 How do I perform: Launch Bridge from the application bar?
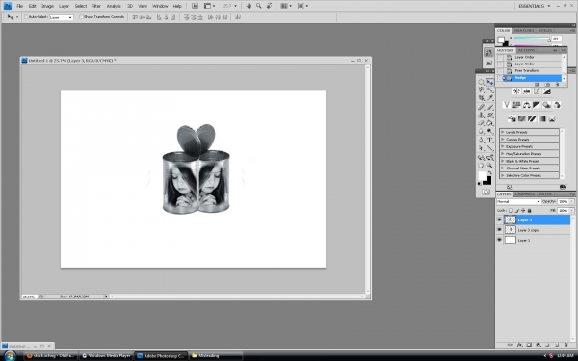(195, 6)
